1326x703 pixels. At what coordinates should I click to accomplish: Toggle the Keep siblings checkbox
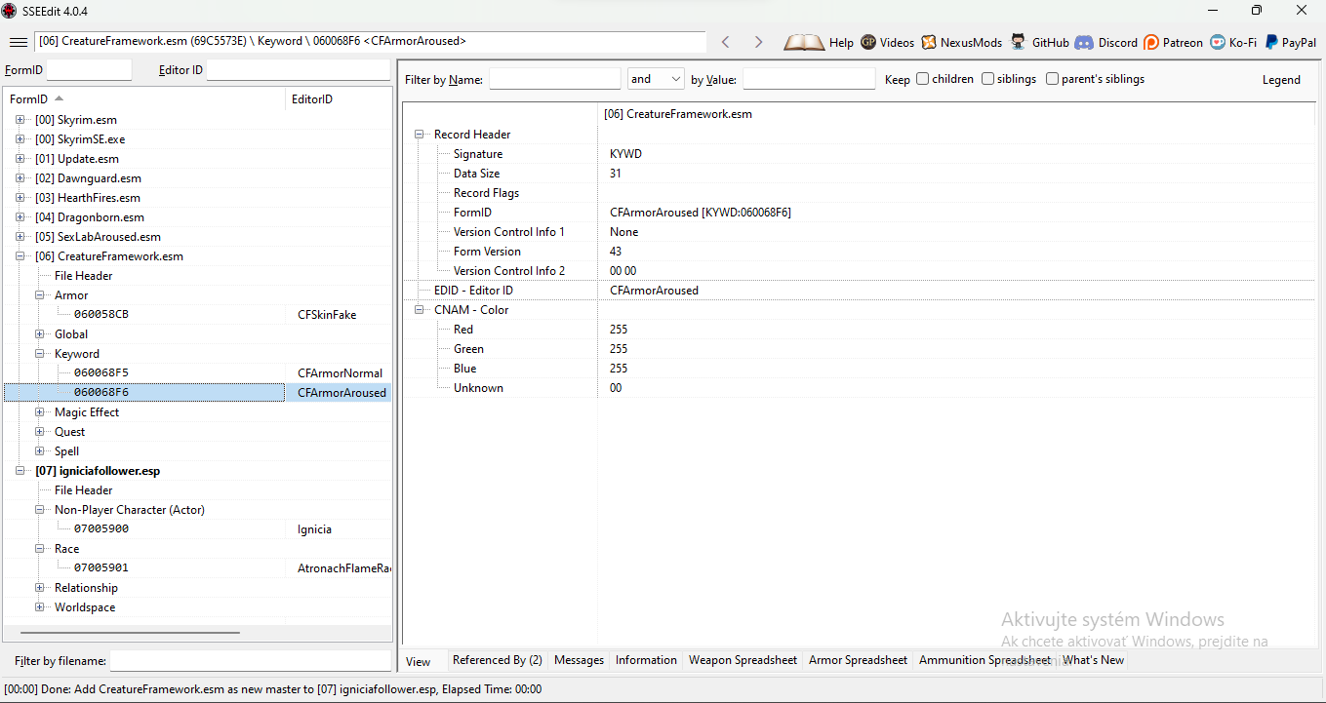[987, 79]
